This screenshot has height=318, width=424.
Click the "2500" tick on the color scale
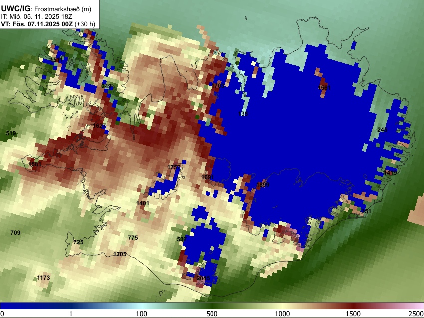click(x=417, y=314)
